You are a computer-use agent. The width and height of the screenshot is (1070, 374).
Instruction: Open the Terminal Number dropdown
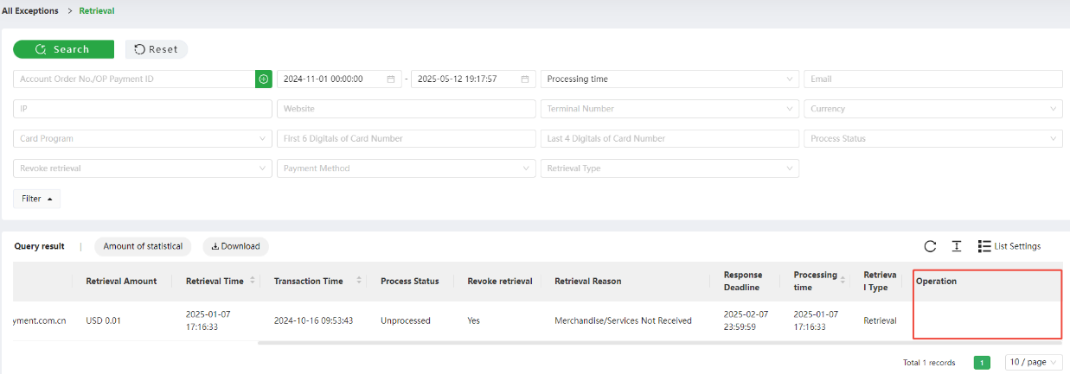(x=670, y=109)
